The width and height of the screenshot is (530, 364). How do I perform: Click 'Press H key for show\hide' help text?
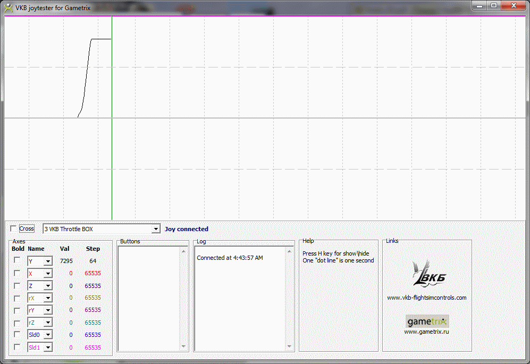click(335, 253)
